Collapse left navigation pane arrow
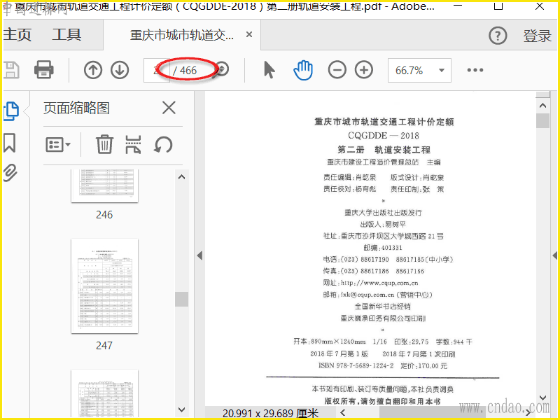The height and width of the screenshot is (420, 560). click(199, 255)
